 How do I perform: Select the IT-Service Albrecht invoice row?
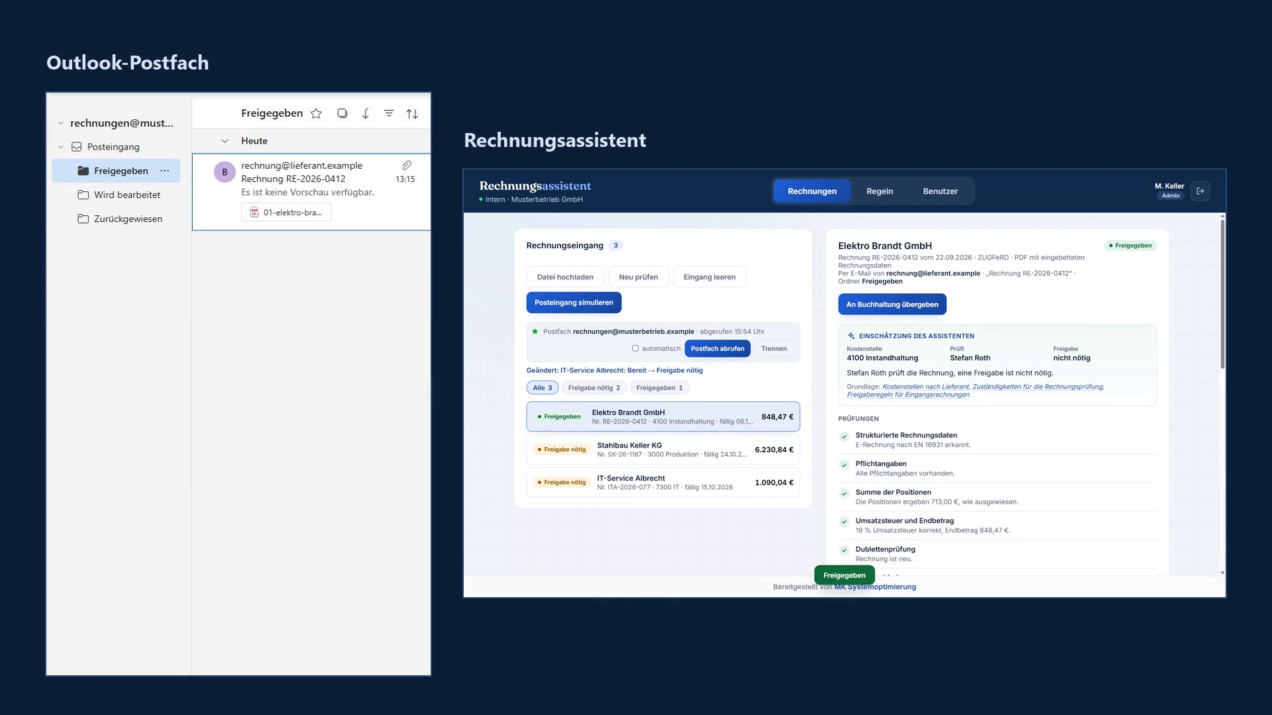(662, 483)
